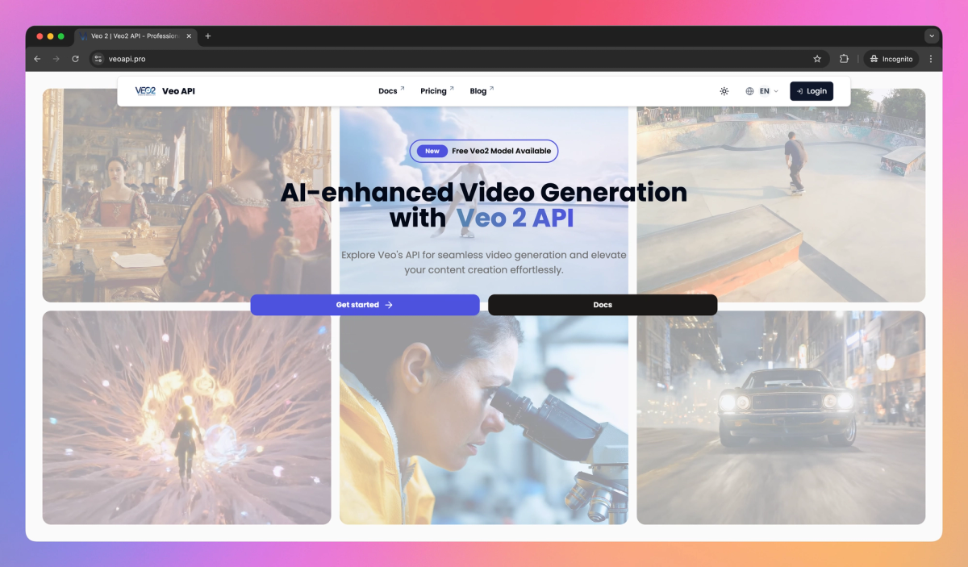Close the Veo 2 browser tab

pos(189,36)
